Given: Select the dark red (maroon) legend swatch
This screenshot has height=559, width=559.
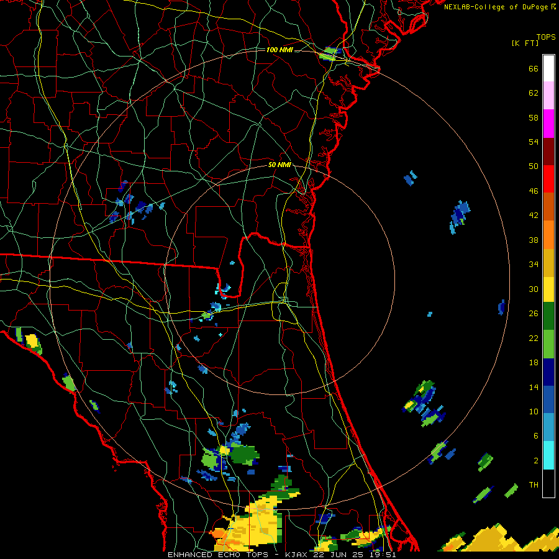Looking at the screenshot, I should [x=548, y=151].
